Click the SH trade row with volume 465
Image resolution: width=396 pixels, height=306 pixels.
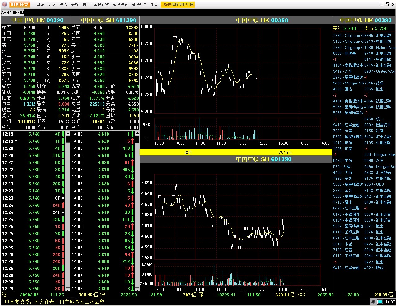103,170
